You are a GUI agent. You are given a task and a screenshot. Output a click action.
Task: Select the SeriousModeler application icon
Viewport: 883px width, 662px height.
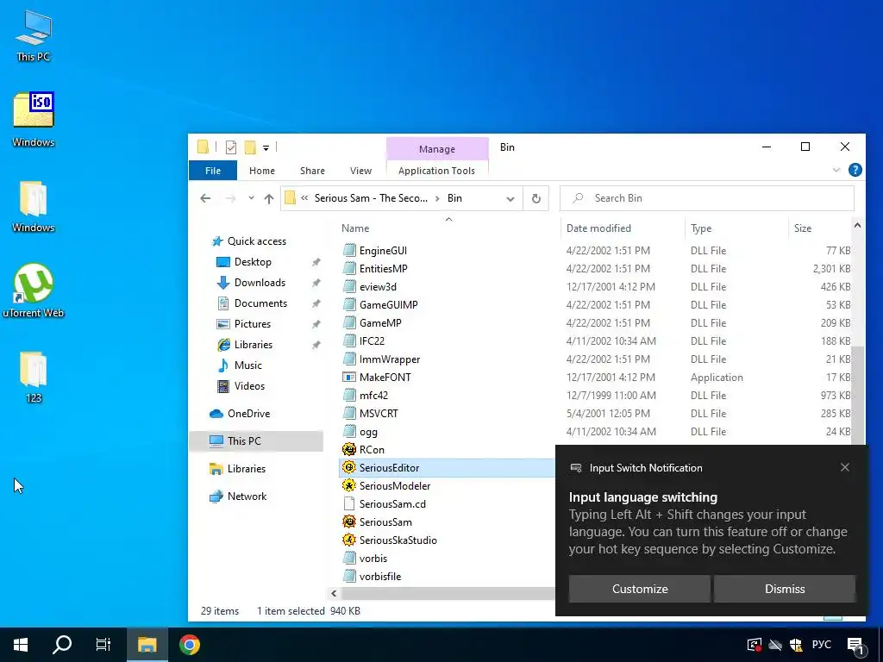click(x=349, y=486)
